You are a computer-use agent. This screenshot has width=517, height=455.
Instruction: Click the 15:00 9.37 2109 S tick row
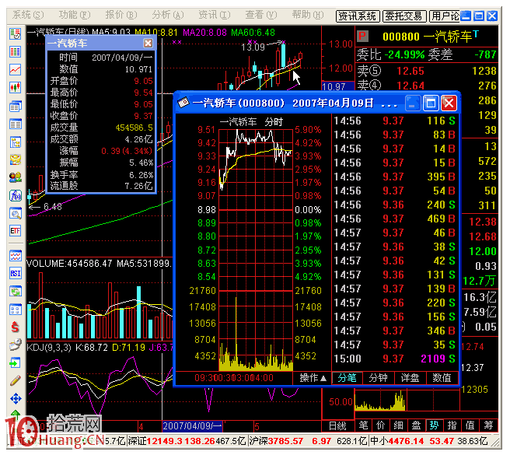pos(394,359)
